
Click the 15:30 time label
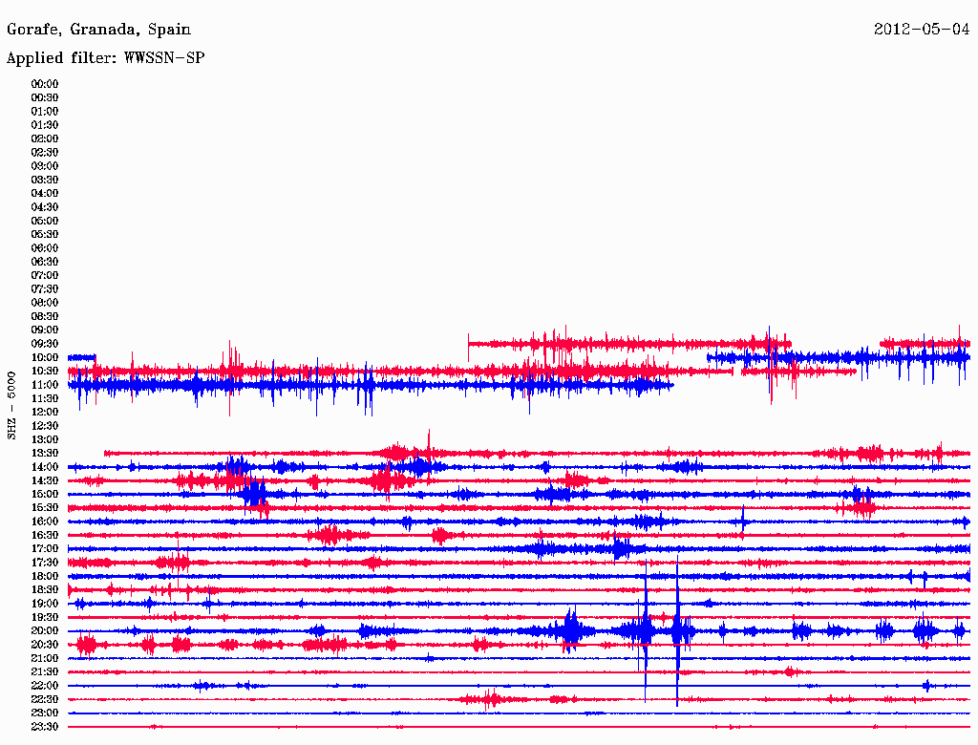click(x=45, y=508)
